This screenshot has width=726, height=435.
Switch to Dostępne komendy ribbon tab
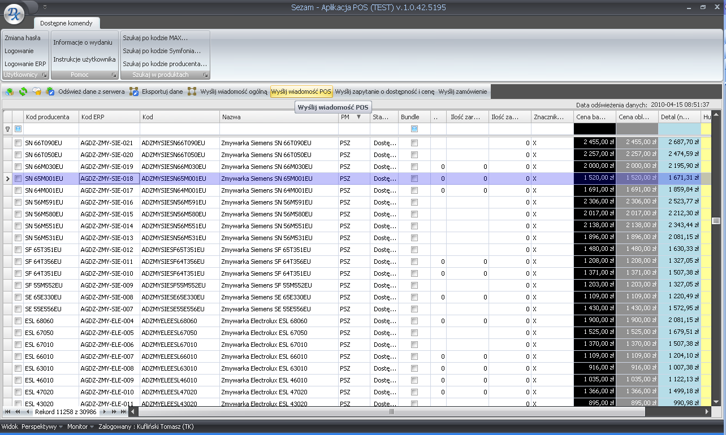coord(67,23)
